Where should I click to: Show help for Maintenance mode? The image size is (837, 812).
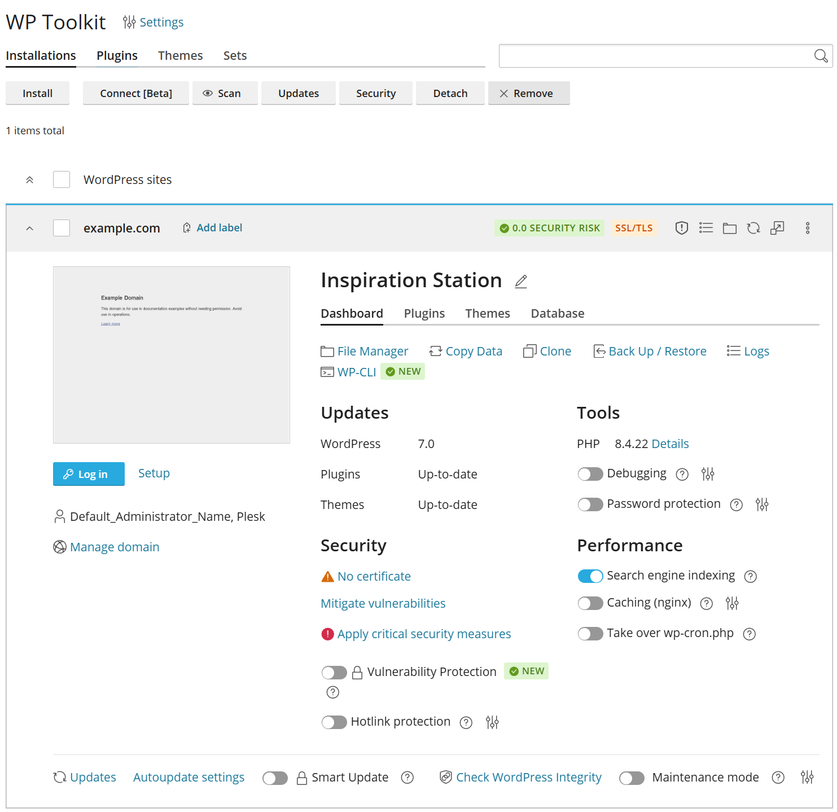[778, 778]
